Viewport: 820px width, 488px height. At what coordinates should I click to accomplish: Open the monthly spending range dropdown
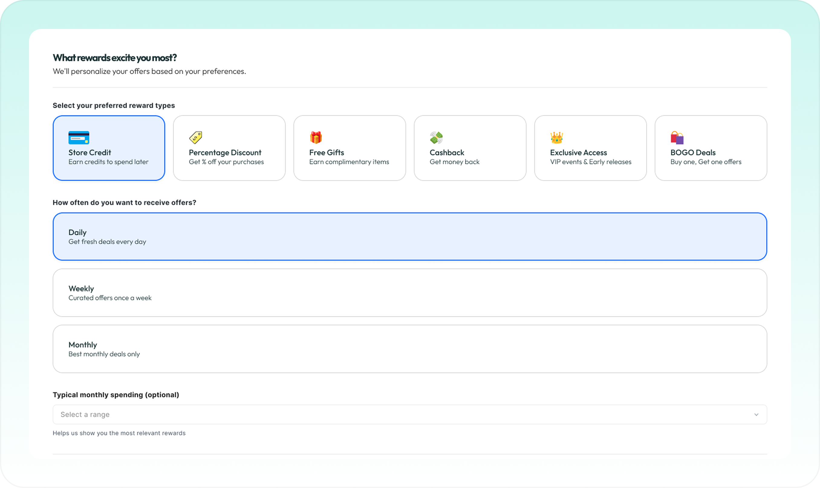pos(409,414)
